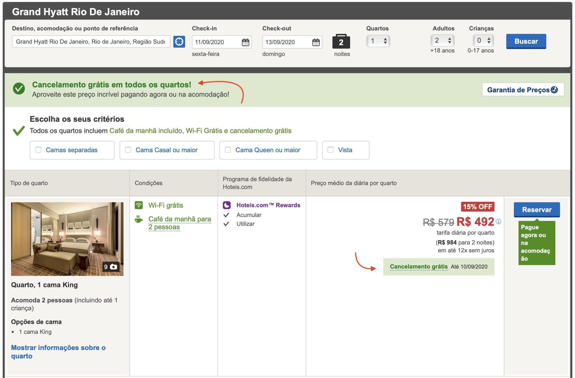
Task: Click the struck-through R$ 579 price
Action: tap(438, 222)
